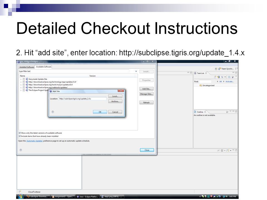This screenshot has width=267, height=200.
Task: Check the Ganymede Update Site checkbox
Action: coord(24,79)
